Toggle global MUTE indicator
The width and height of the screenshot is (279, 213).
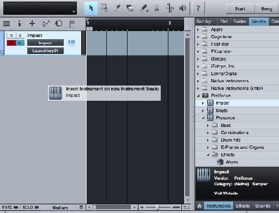tap(10, 207)
